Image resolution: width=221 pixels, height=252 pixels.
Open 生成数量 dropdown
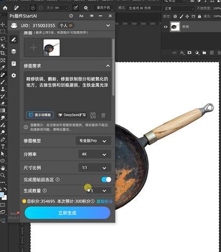tap(99, 190)
